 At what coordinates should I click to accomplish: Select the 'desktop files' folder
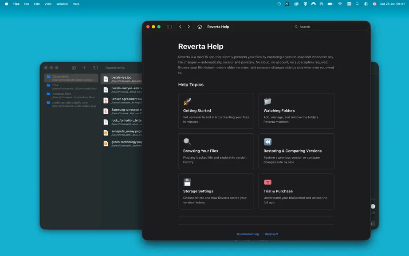tap(71, 96)
